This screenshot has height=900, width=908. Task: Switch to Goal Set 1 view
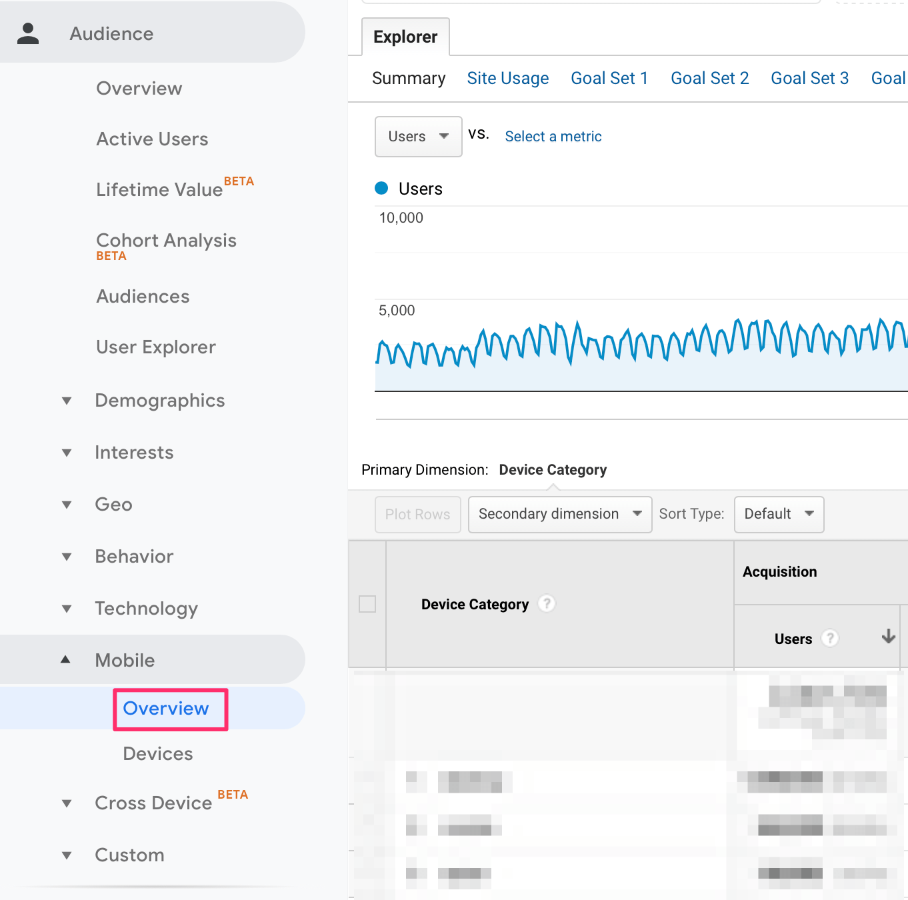[609, 79]
